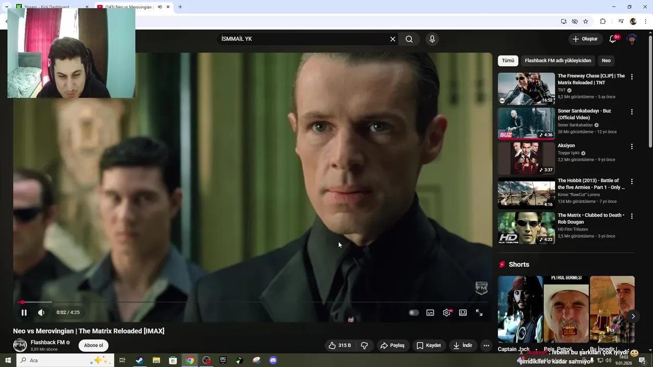This screenshot has width=653, height=367.
Task: Open options for the Buz video
Action: click(x=632, y=112)
